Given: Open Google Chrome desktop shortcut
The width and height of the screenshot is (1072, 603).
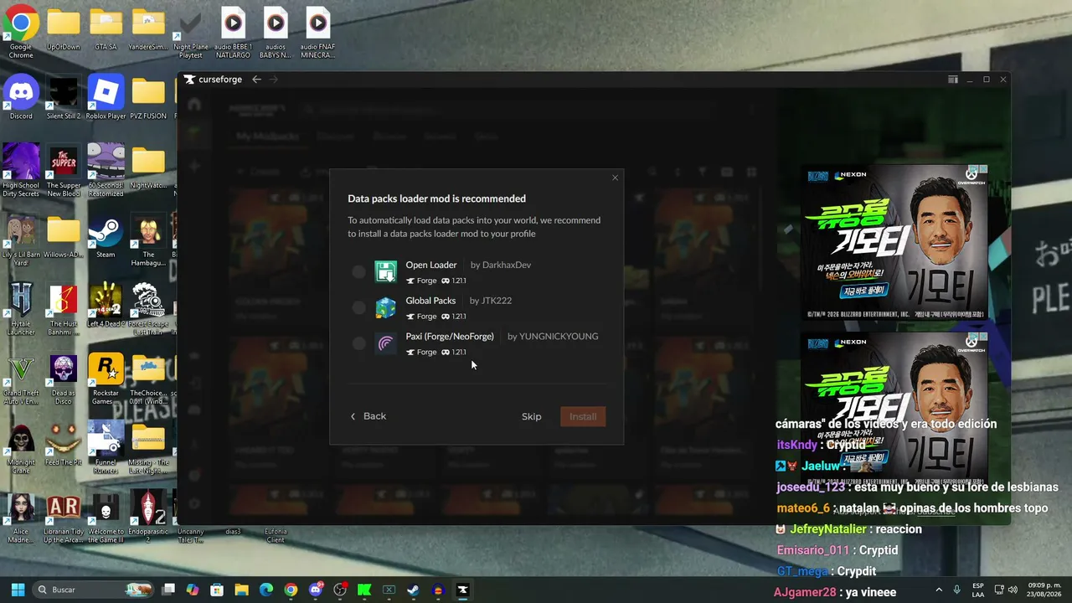Looking at the screenshot, I should [21, 33].
